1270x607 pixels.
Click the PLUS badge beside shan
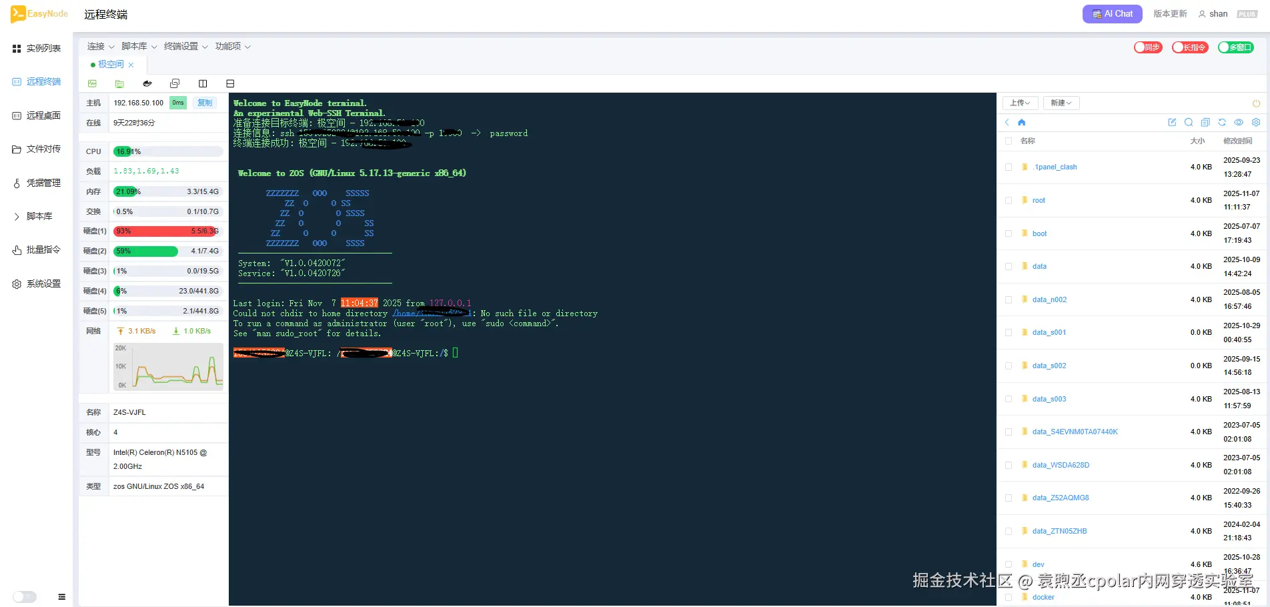tap(1247, 14)
